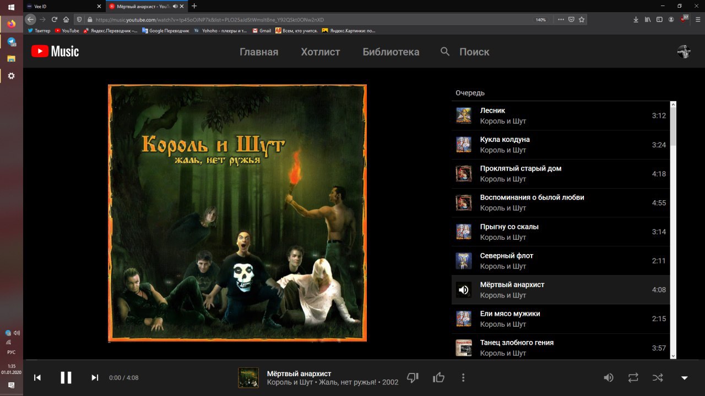Open browser page actions three-dot menu

coord(561,19)
